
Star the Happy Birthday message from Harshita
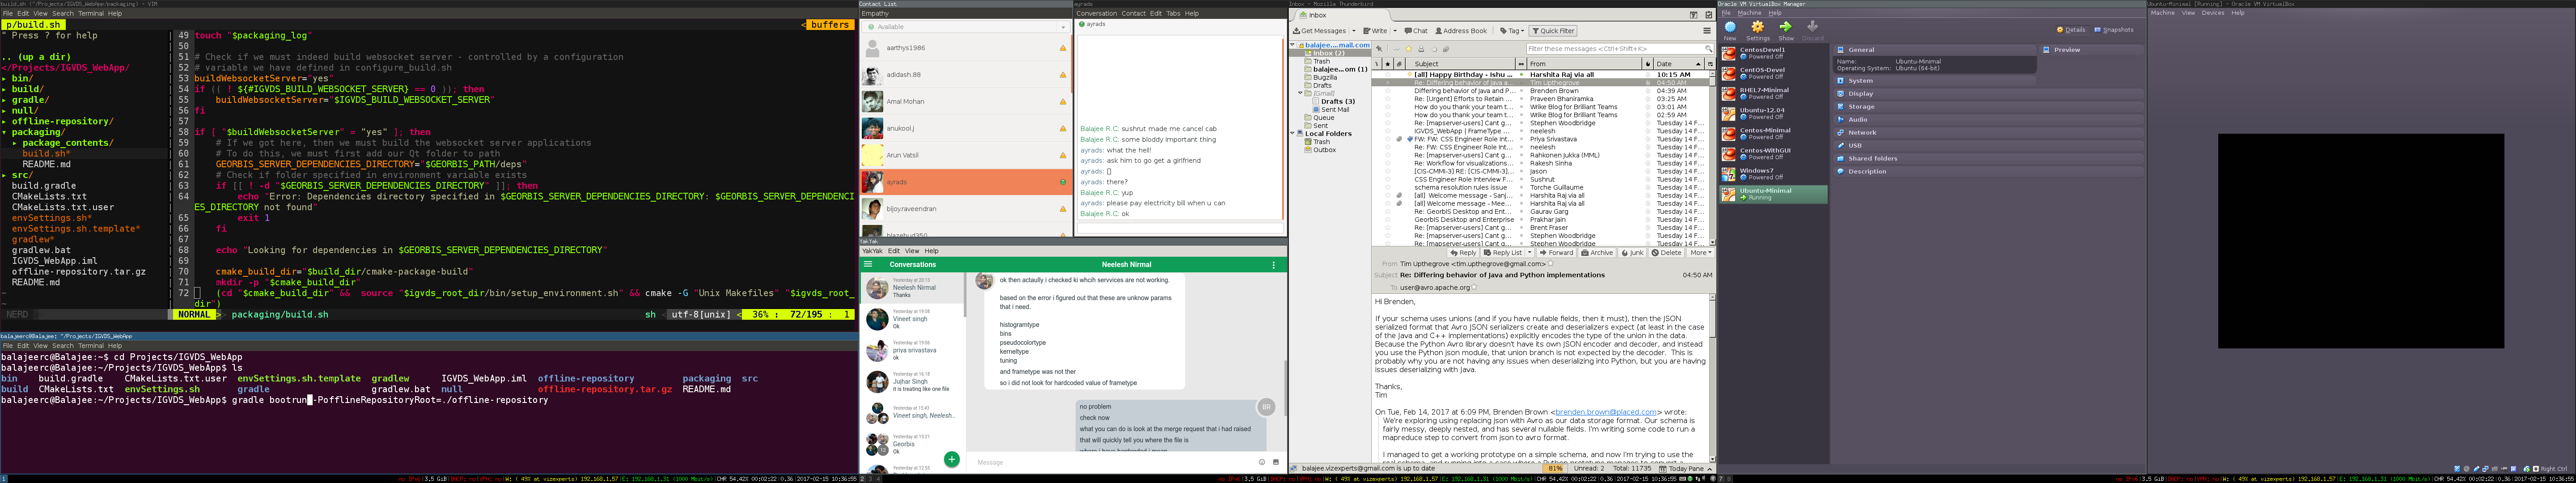[1388, 75]
